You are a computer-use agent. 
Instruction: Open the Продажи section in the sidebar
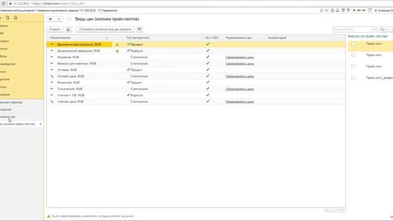[x=4, y=41]
